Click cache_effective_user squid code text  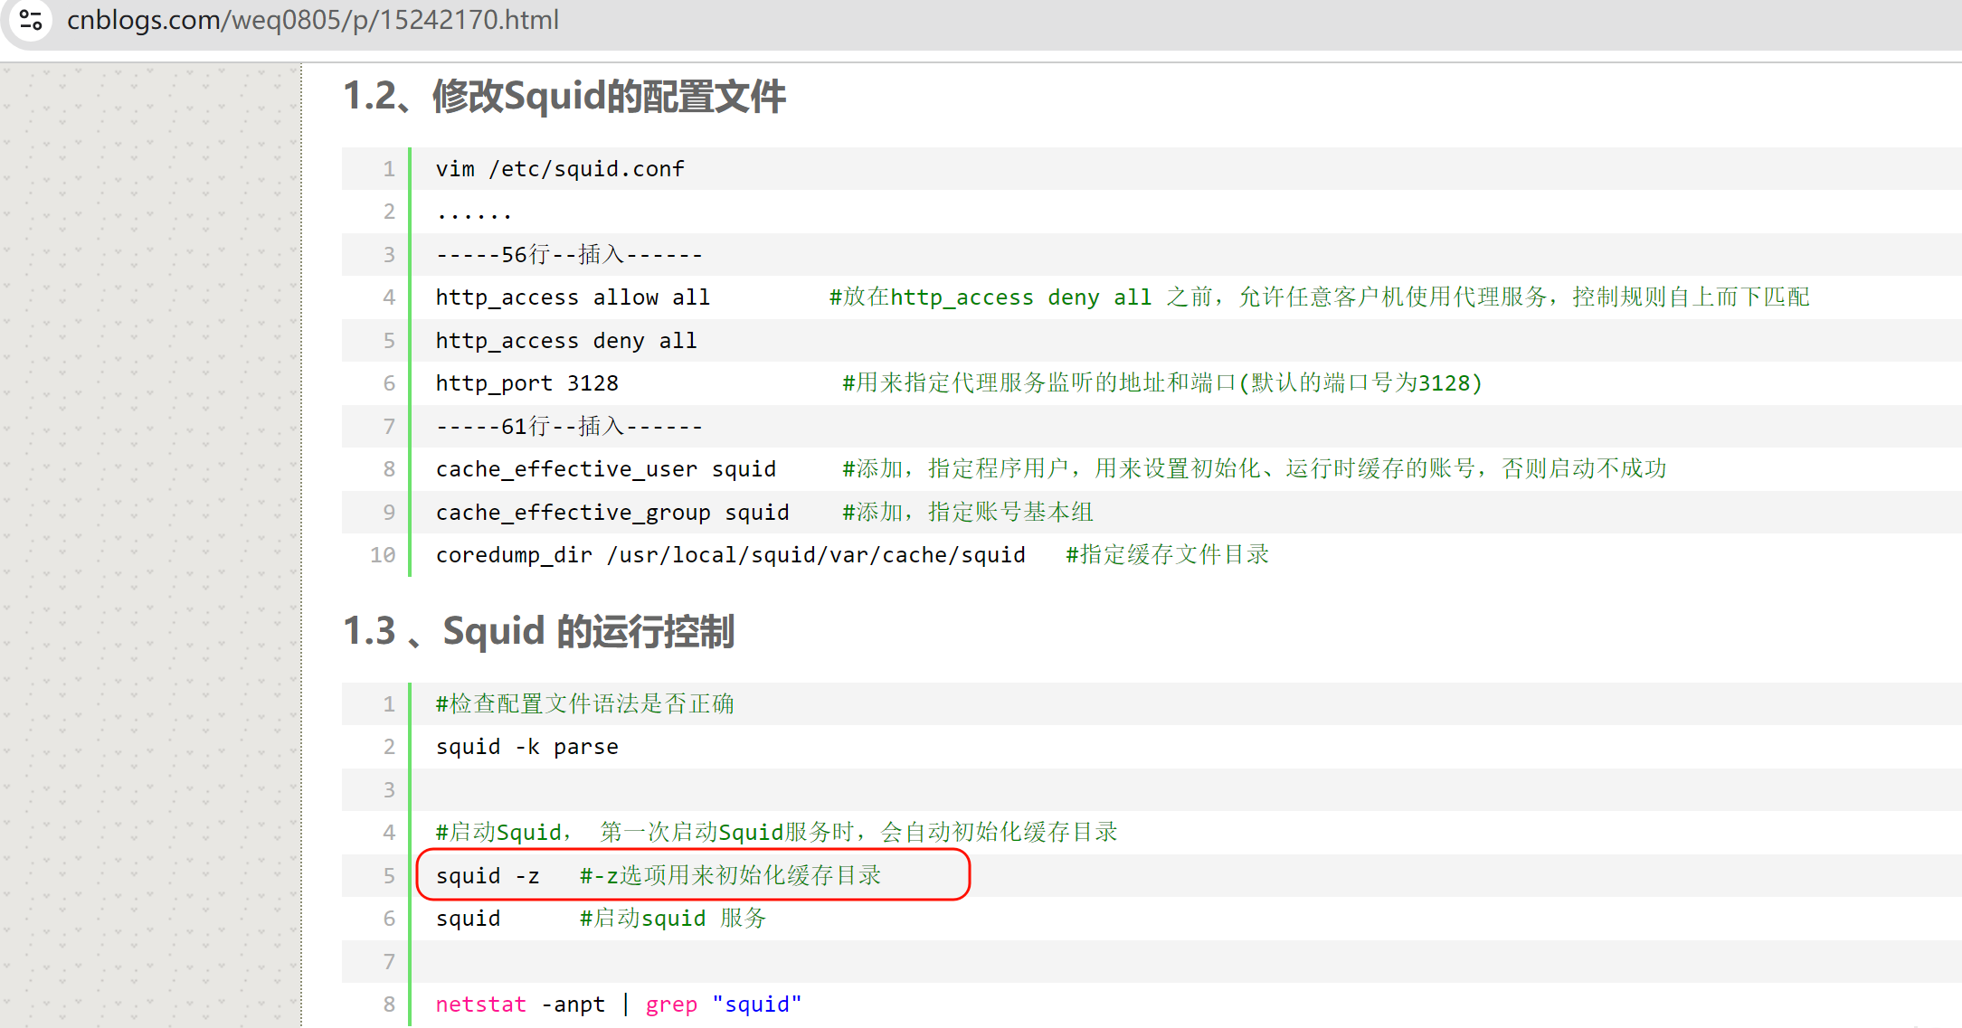tap(606, 469)
